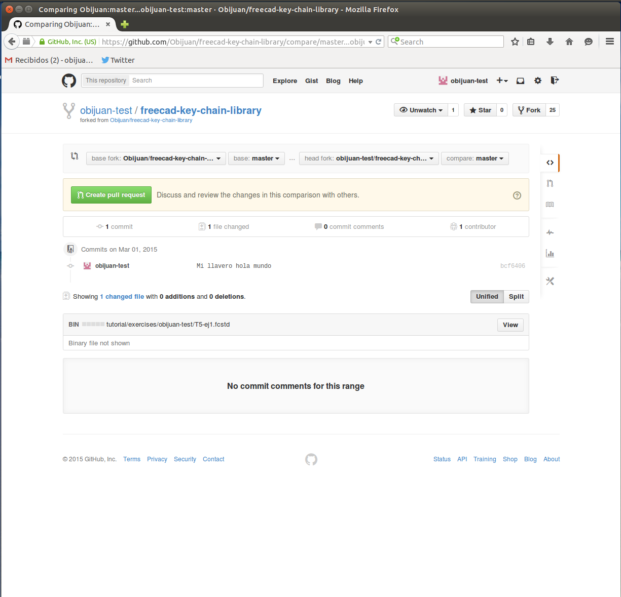Viewport: 621px width, 597px height.
Task: Focus the This repository search field
Action: (196, 81)
